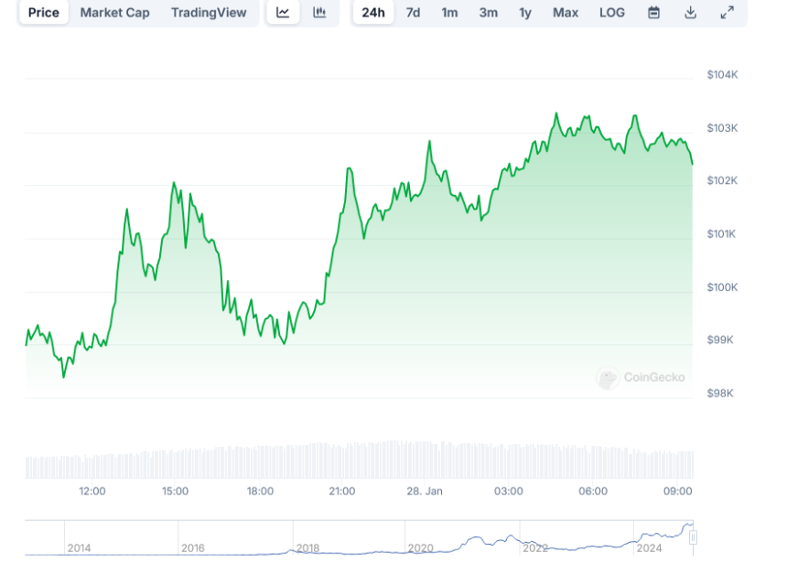Switch to Market Cap tab

click(x=114, y=13)
